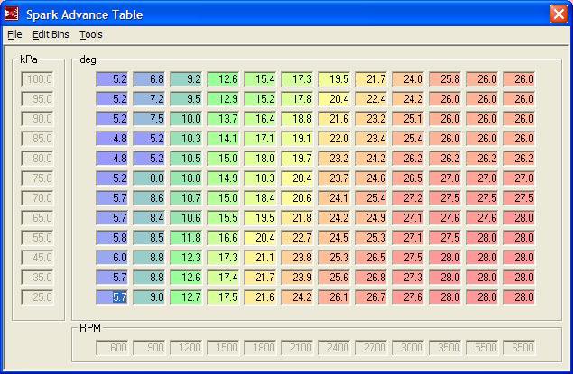Select the 6.0 cell in the 45.0 kPa row
The image size is (573, 374).
coord(113,257)
